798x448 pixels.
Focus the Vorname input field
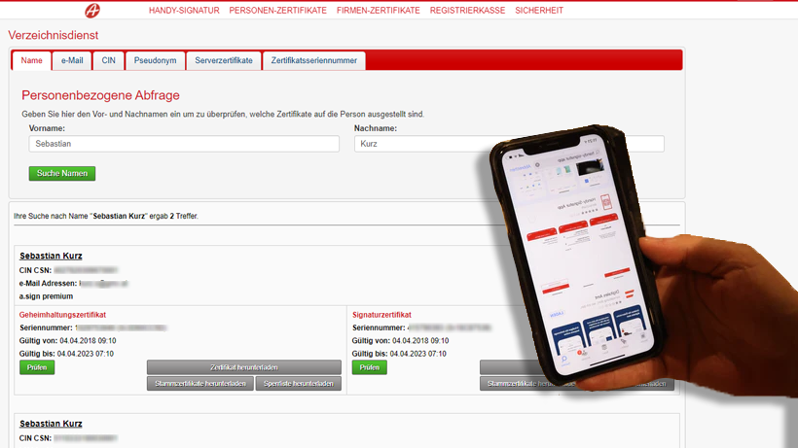pos(184,144)
